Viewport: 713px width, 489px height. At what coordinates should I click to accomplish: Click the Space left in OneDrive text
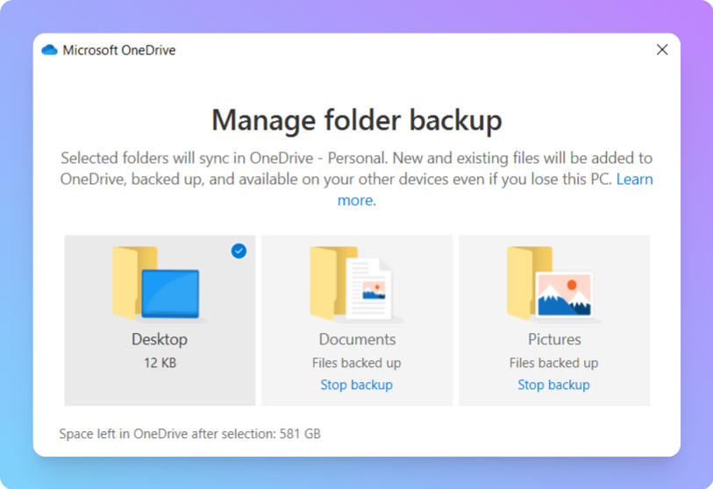click(x=189, y=434)
